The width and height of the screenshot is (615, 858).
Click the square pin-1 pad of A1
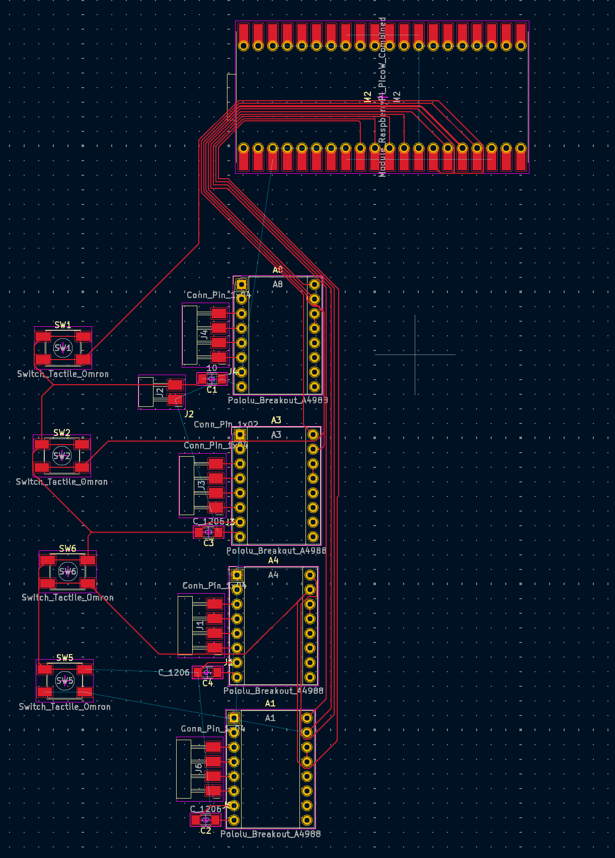(234, 718)
